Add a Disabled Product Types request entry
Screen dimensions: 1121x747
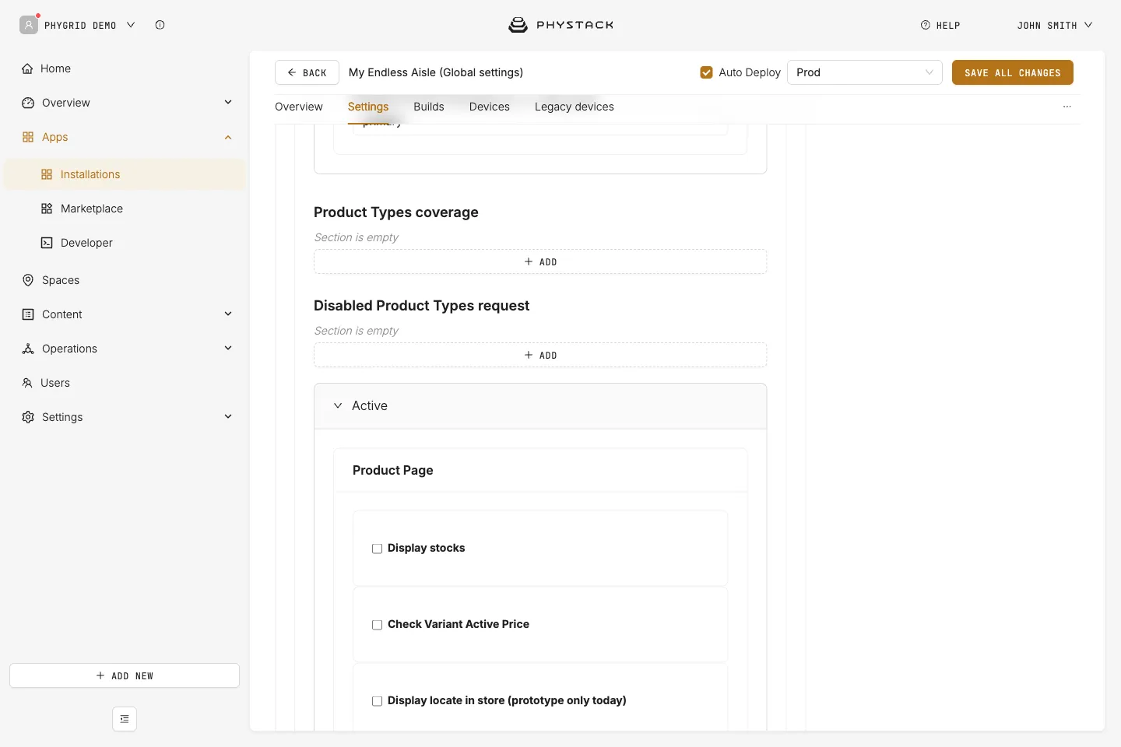540,355
